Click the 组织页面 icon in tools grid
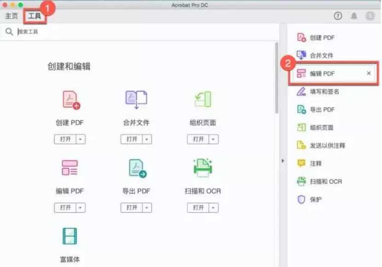382x267 pixels. click(x=203, y=99)
